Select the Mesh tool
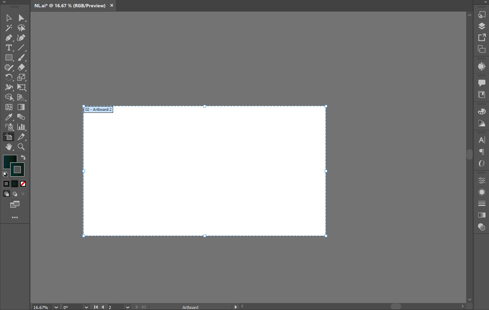Viewport: 489px width, 310px height. tap(9, 107)
